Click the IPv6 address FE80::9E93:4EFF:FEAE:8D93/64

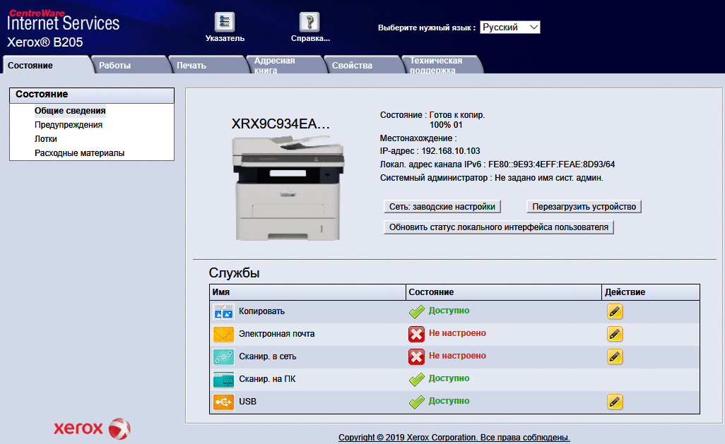pos(552,164)
